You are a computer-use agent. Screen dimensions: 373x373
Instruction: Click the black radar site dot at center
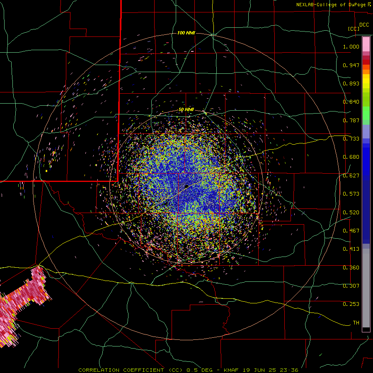tap(186, 186)
